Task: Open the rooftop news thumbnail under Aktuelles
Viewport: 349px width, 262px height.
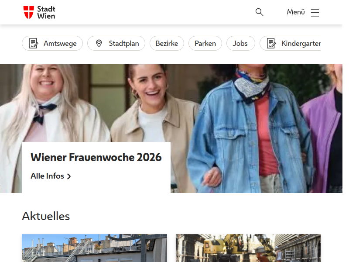Action: pos(94,248)
